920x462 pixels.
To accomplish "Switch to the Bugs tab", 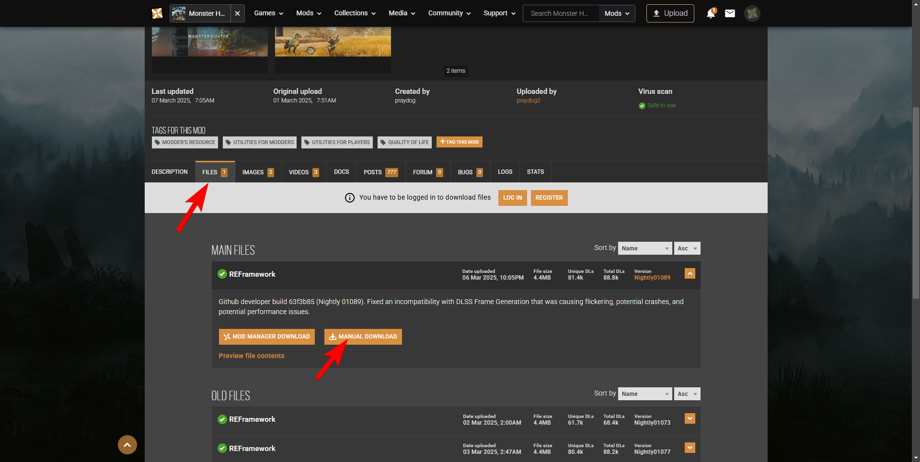I will tap(471, 172).
